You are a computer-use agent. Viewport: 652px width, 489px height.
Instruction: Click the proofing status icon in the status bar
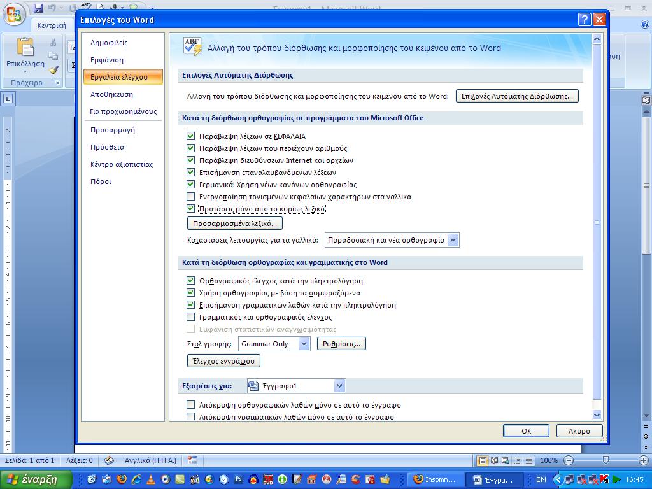tap(109, 460)
